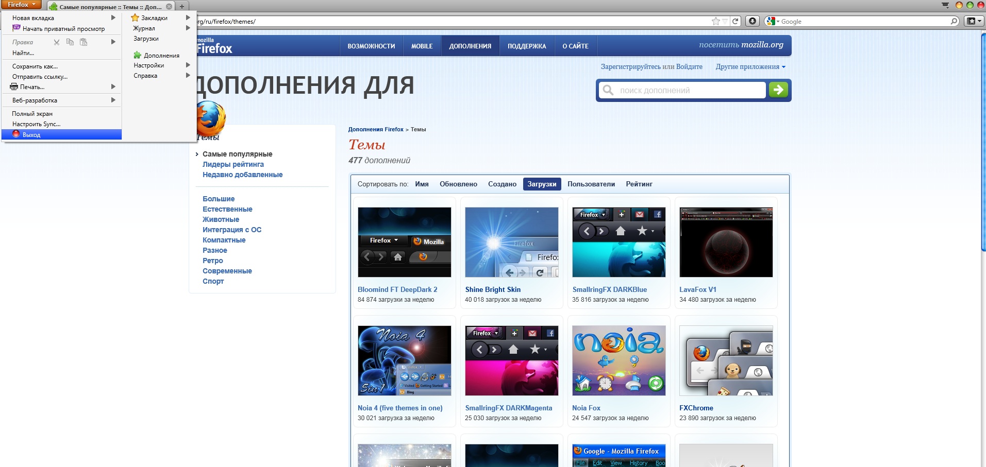Close the Самые популярные tab

[169, 7]
